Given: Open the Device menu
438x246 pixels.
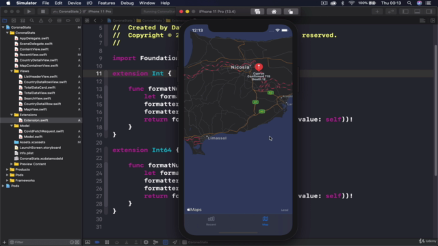Looking at the screenshot, I should 75,3.
